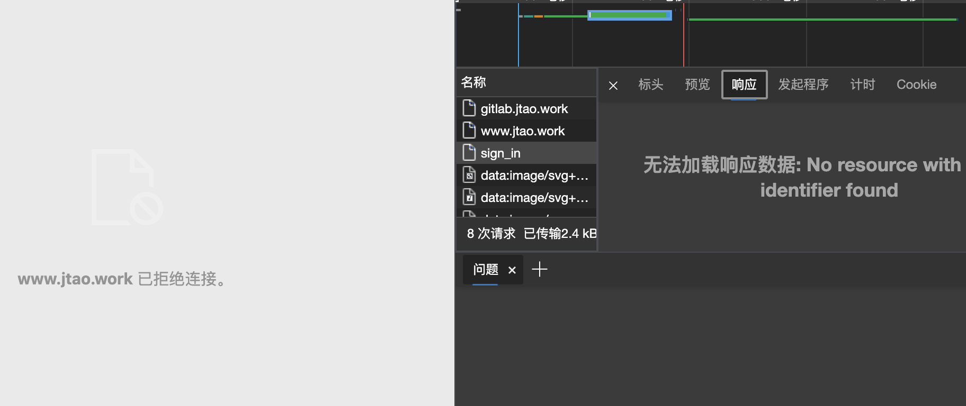
Task: Click the plus icon to add a drawer tool
Action: click(539, 270)
